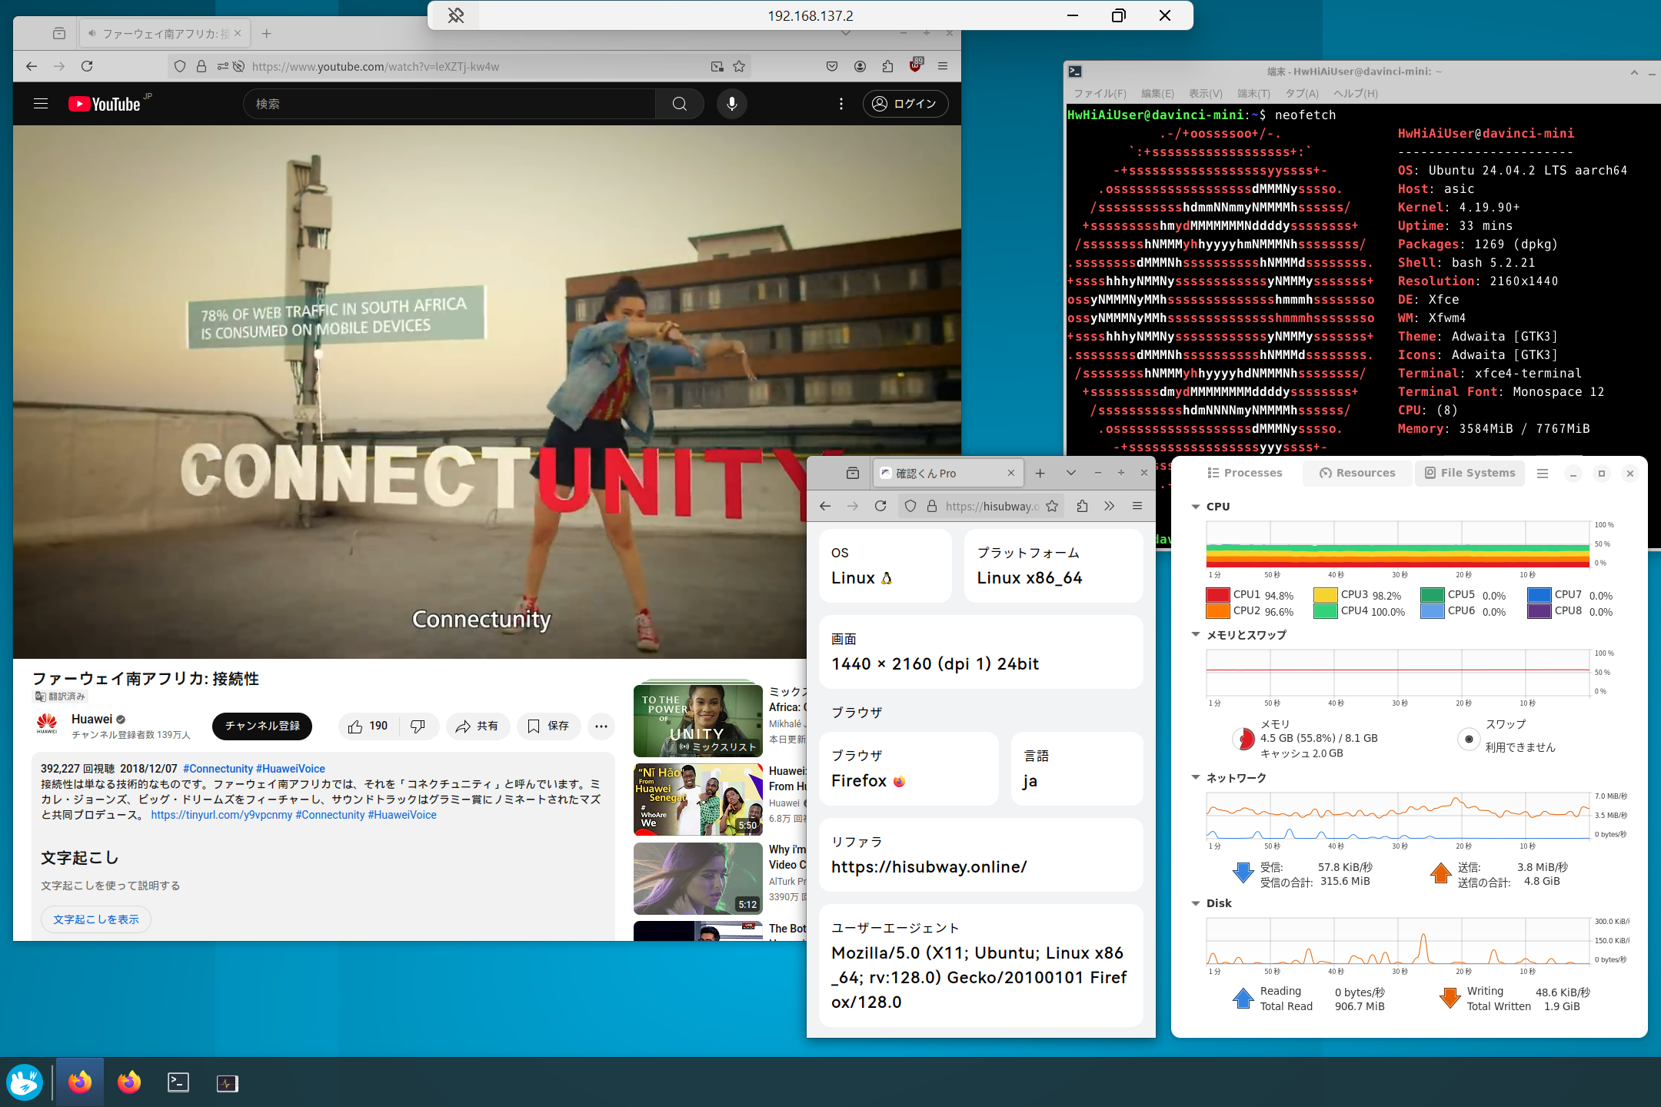Click the 共有 share button
Viewport: 1661px width, 1107px height.
(478, 726)
